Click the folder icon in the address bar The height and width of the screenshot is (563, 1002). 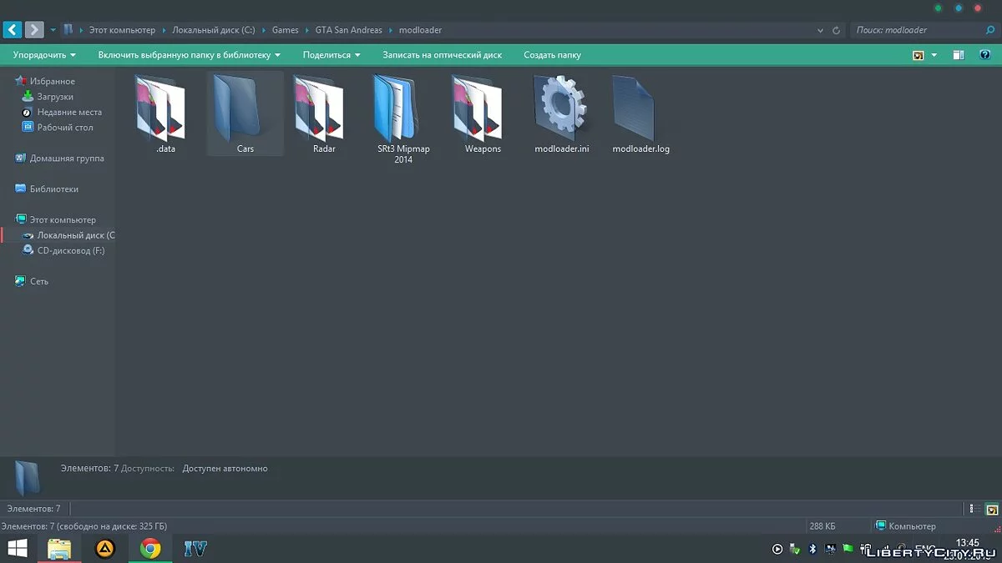[x=68, y=30]
